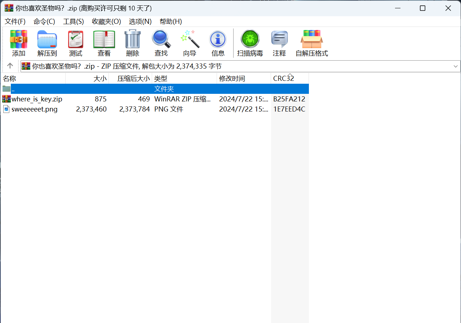The image size is (461, 323).
Task: Select the sweeeeeet.png file row
Action: [x=155, y=109]
